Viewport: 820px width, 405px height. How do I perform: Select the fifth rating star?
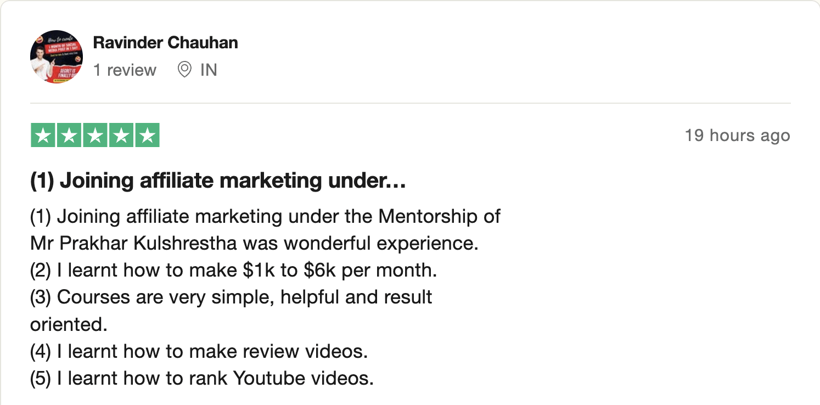click(147, 136)
